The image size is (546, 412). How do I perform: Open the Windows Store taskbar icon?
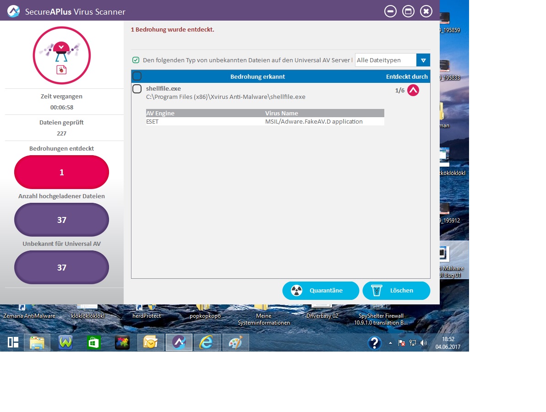[x=93, y=342]
